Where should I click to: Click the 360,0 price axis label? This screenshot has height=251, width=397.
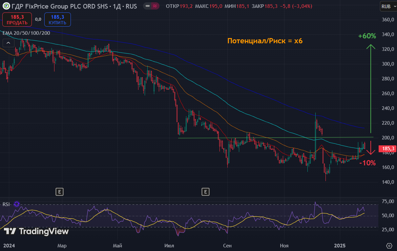(387, 20)
